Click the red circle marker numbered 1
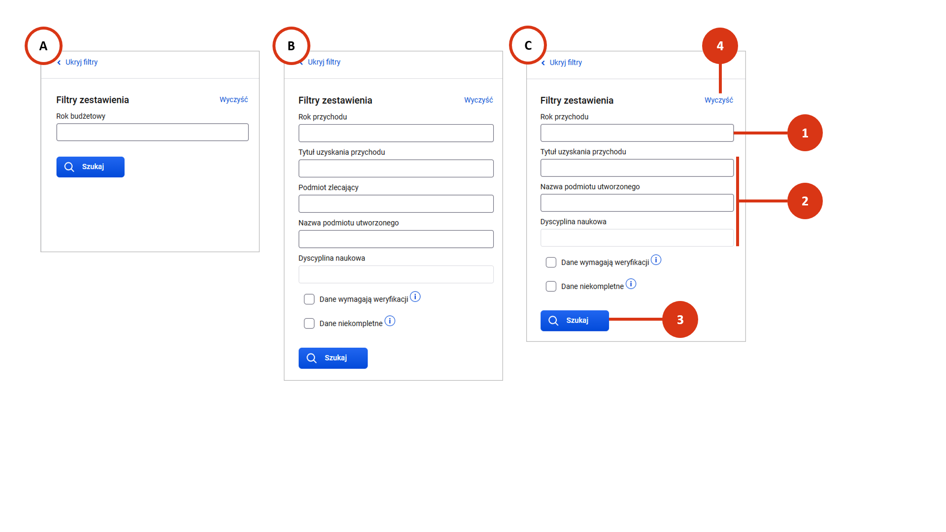This screenshot has height=532, width=946. (805, 133)
